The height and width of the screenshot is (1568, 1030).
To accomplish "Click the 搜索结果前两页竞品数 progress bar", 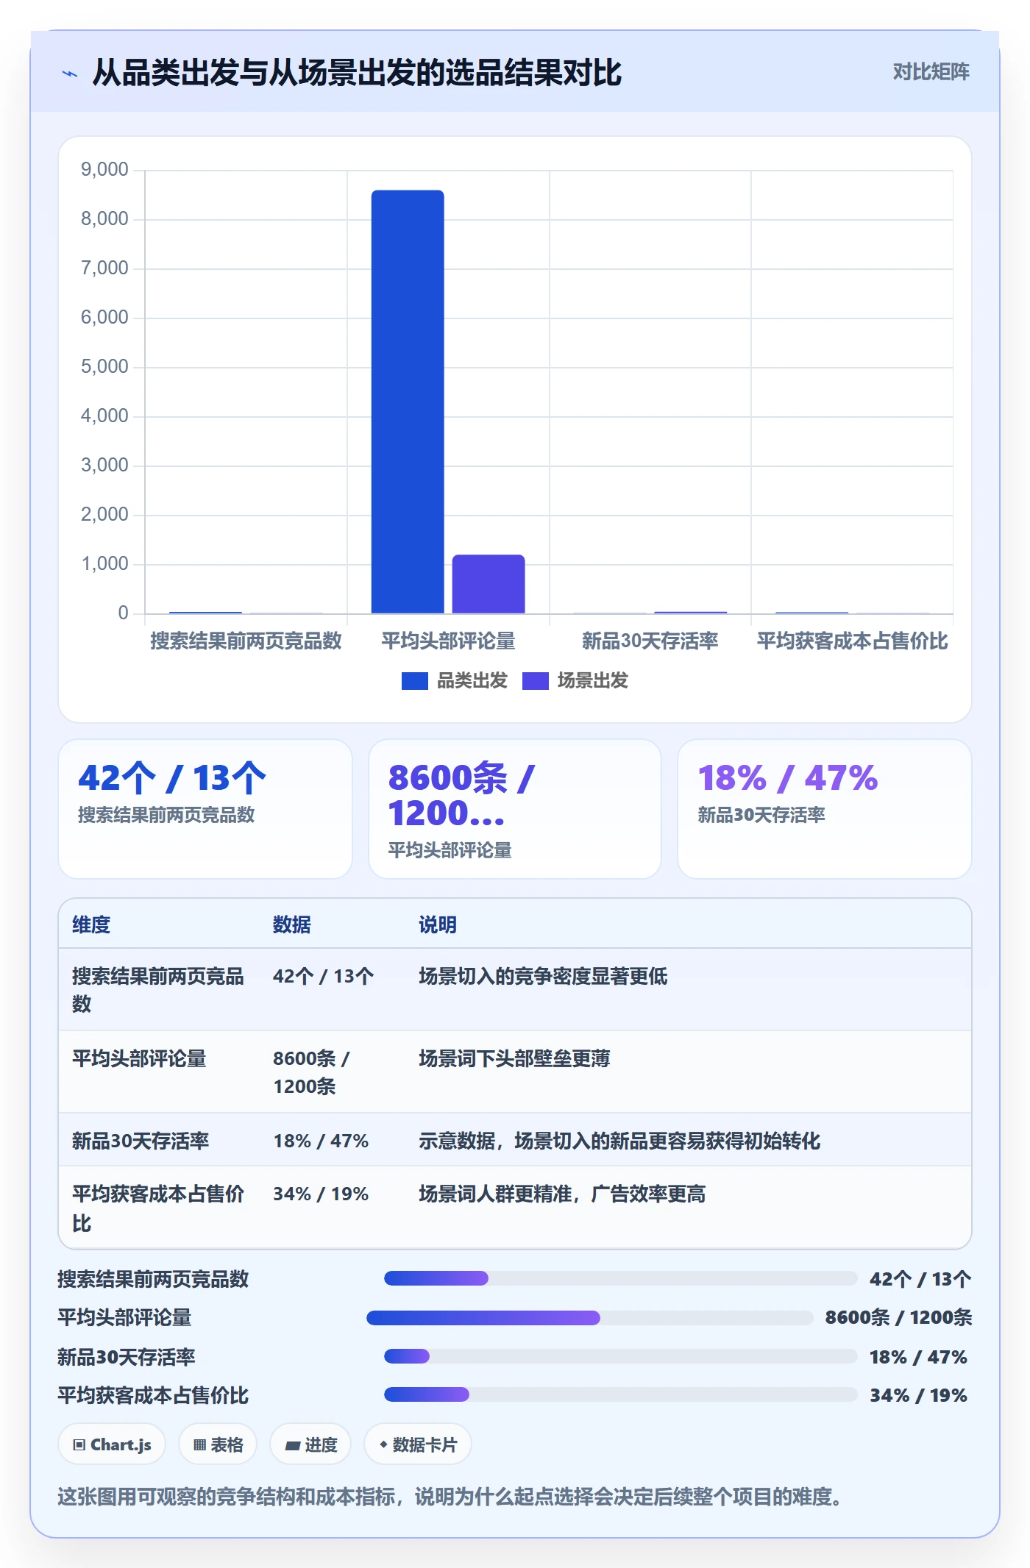I will point(620,1278).
